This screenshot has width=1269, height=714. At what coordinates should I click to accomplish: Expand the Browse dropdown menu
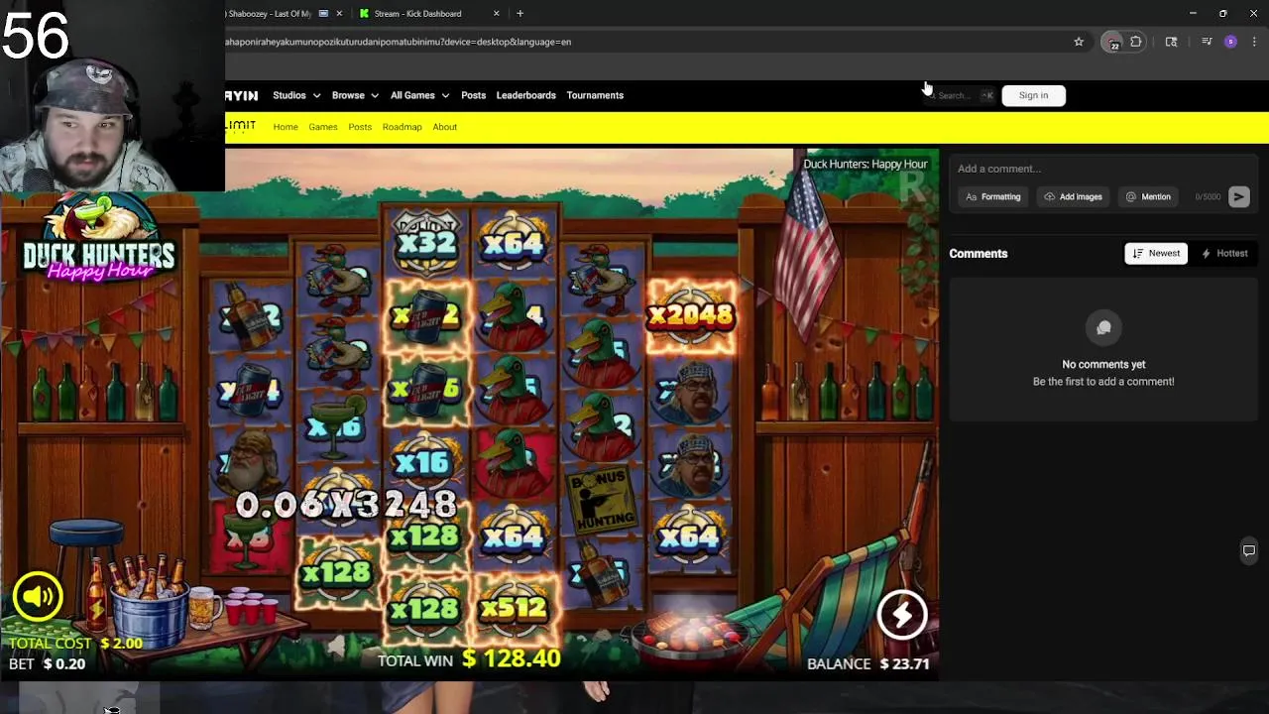click(355, 95)
